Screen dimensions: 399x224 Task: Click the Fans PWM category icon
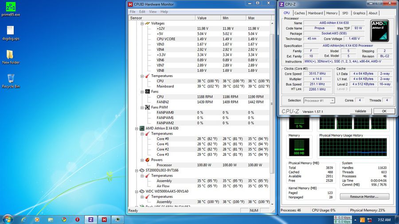tap(147, 107)
